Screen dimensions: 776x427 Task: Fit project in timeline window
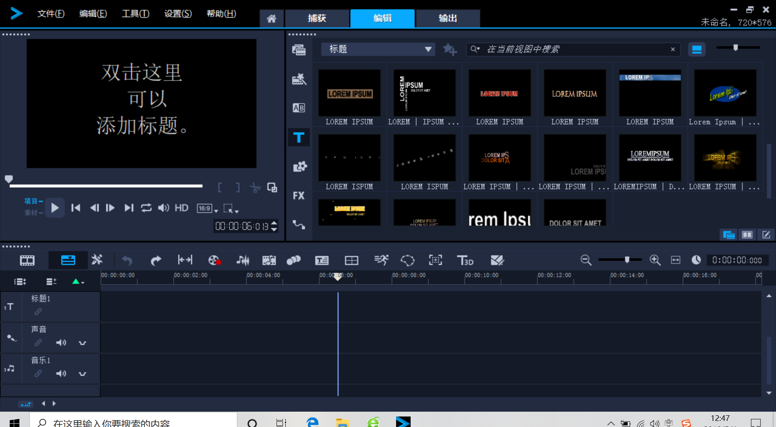point(675,260)
